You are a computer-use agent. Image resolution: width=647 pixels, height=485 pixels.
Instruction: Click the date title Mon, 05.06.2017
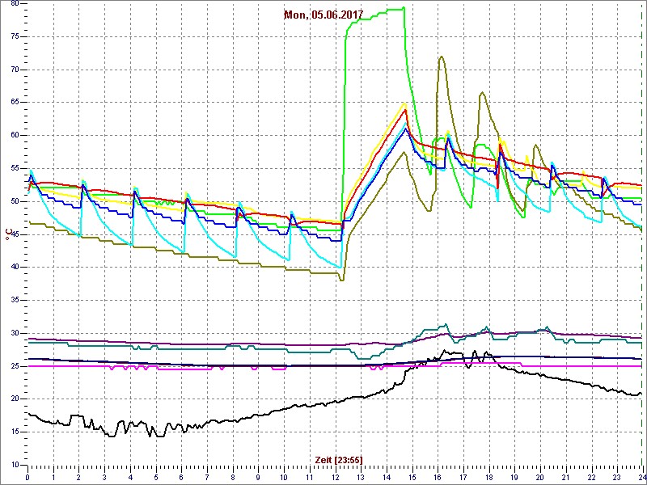coord(323,15)
